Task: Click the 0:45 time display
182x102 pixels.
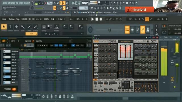Action: point(76,3)
